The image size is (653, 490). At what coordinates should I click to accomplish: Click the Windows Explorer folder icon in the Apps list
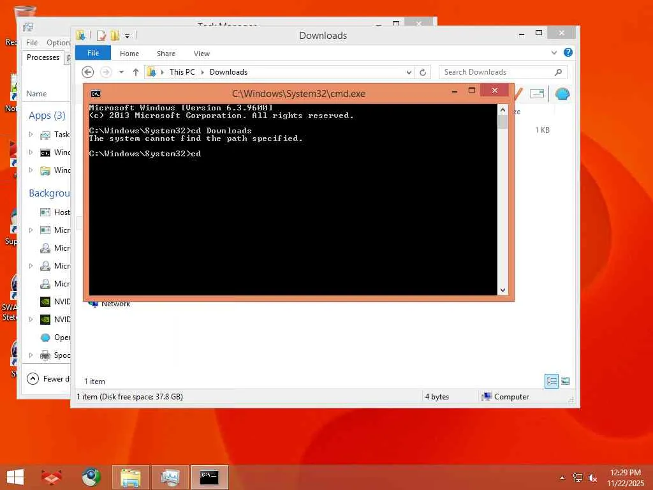pyautogui.click(x=45, y=171)
